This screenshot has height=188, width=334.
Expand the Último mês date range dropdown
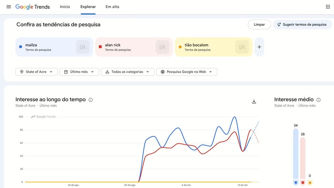coord(79,72)
